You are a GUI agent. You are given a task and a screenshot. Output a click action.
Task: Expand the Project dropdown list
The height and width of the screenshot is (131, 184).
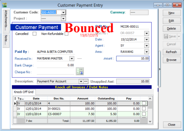tap(63, 19)
